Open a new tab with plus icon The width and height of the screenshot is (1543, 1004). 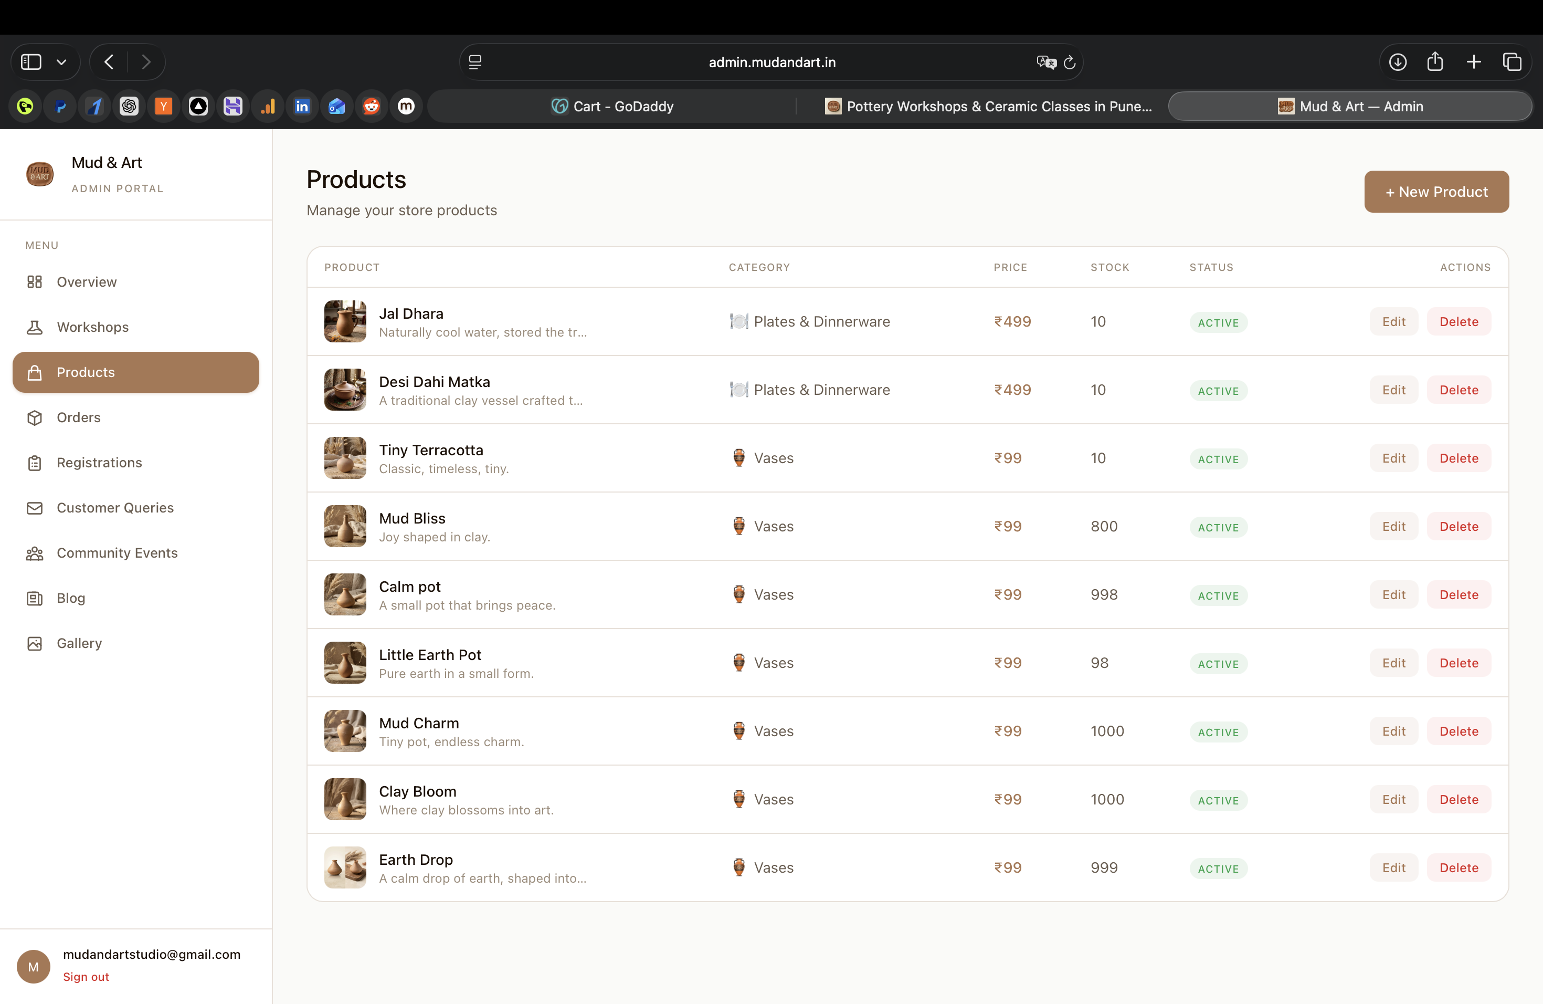pyautogui.click(x=1474, y=62)
